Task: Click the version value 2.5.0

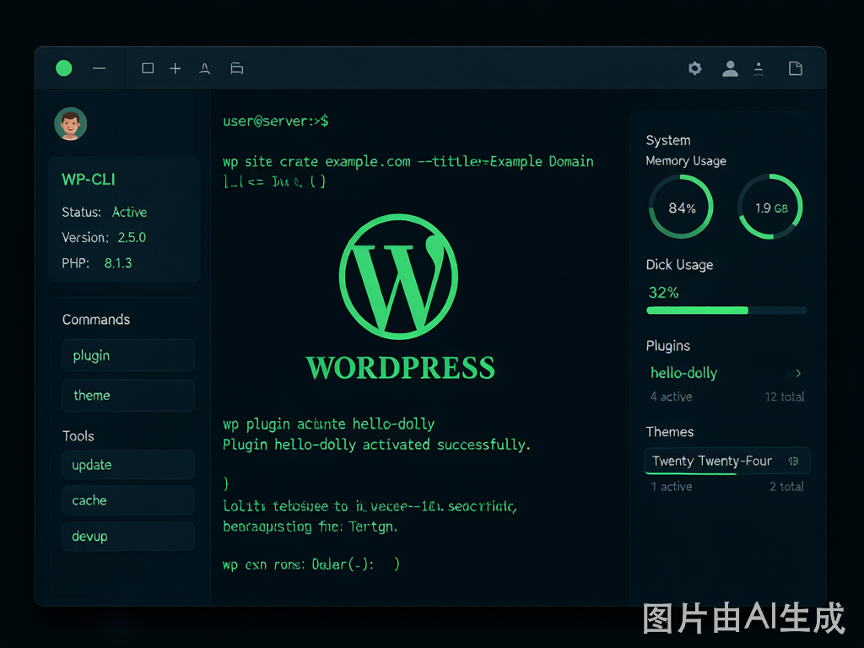Action: (132, 237)
